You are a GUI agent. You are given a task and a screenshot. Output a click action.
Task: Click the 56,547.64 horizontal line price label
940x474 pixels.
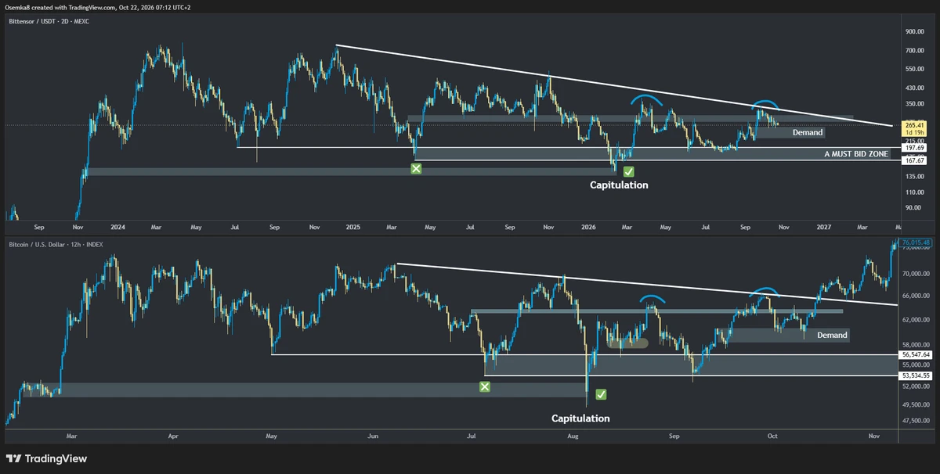point(916,355)
